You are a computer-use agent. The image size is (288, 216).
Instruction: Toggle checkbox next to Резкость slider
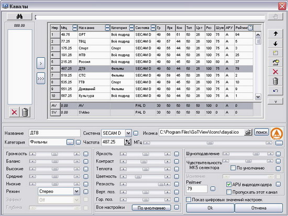click(x=176, y=184)
